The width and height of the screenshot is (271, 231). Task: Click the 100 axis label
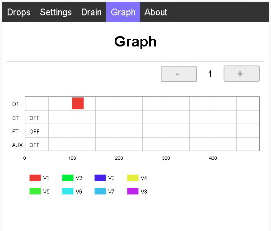pyautogui.click(x=72, y=158)
